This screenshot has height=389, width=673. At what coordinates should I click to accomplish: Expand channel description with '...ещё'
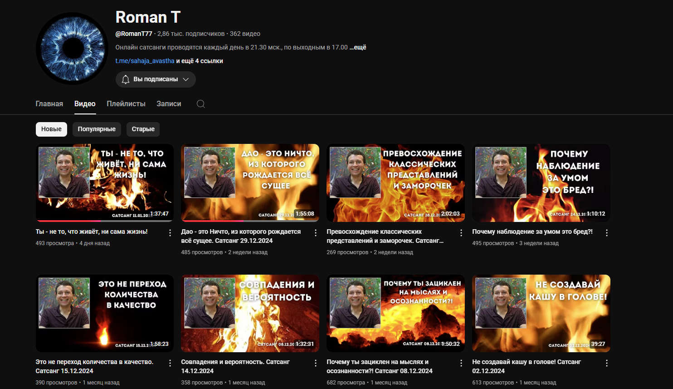(x=358, y=47)
